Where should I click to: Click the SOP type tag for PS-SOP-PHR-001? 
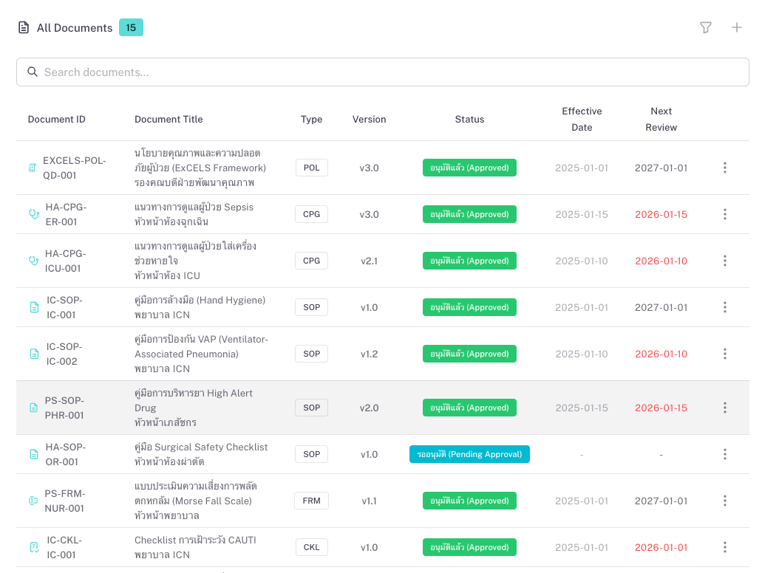pos(312,408)
